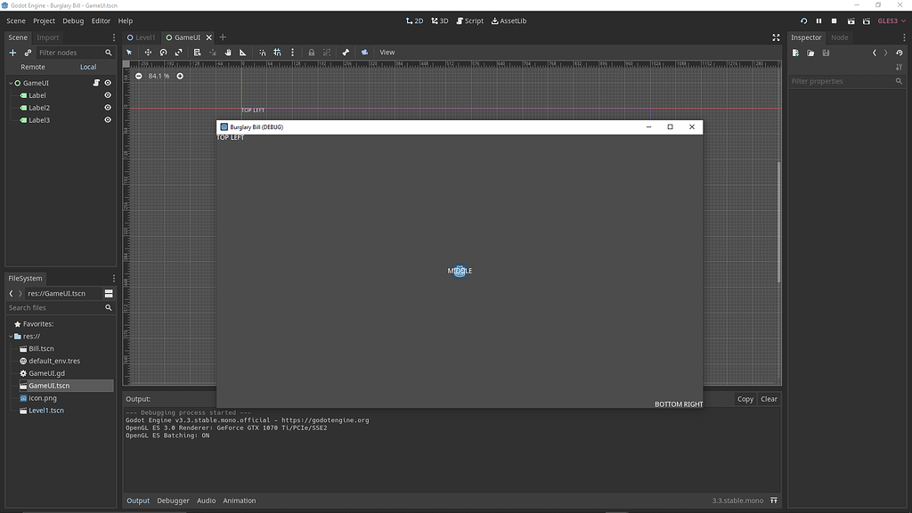Open the snapping options dropdown
This screenshot has height=513, width=912.
coord(292,53)
